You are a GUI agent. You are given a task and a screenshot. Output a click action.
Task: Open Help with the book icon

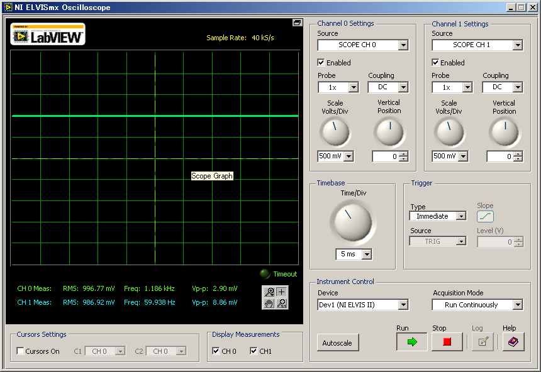pos(513,342)
